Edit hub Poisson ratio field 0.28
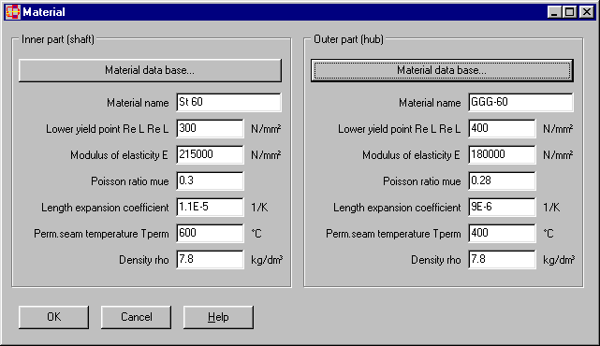 (502, 180)
